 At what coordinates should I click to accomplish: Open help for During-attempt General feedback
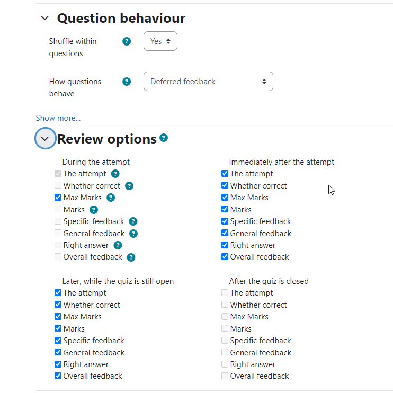pyautogui.click(x=133, y=234)
